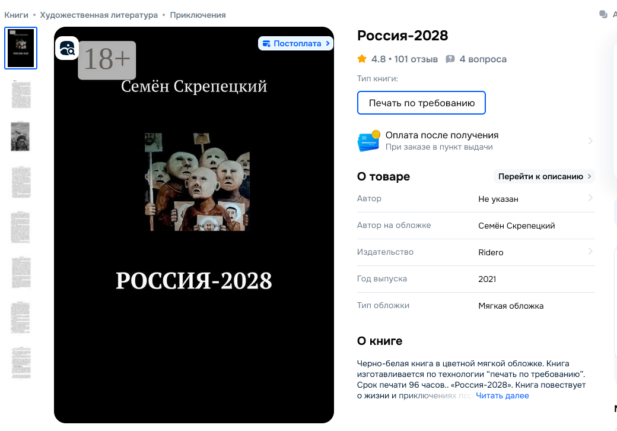Screen dimensions: 617x431
Task: Select the first cover thumbnail
Action: tap(21, 48)
